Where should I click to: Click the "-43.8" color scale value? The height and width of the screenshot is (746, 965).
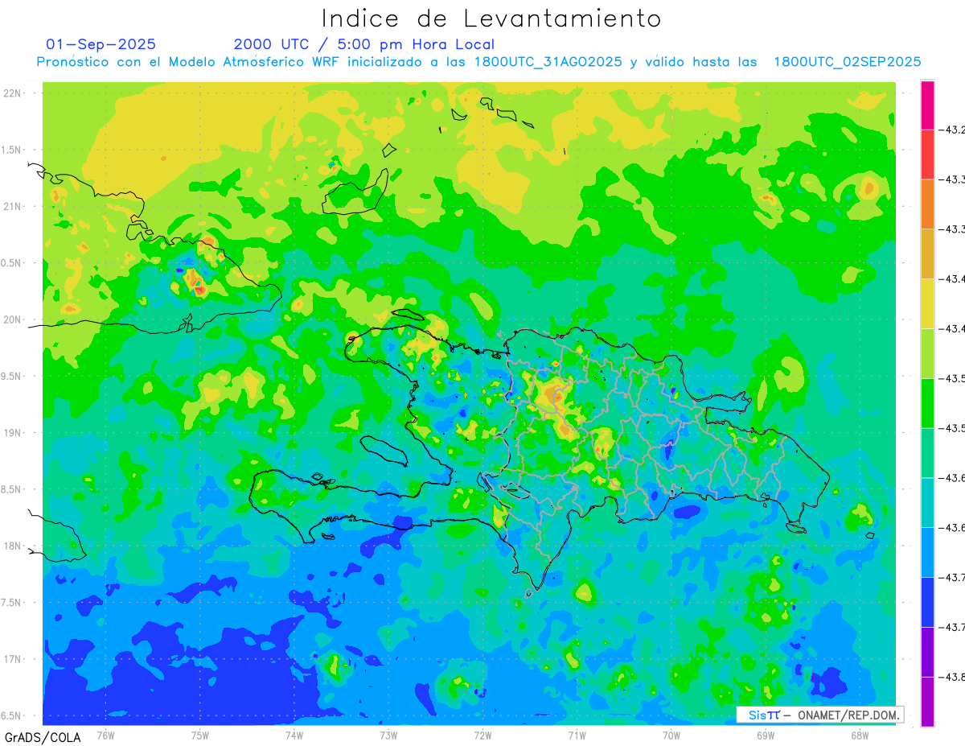point(952,677)
